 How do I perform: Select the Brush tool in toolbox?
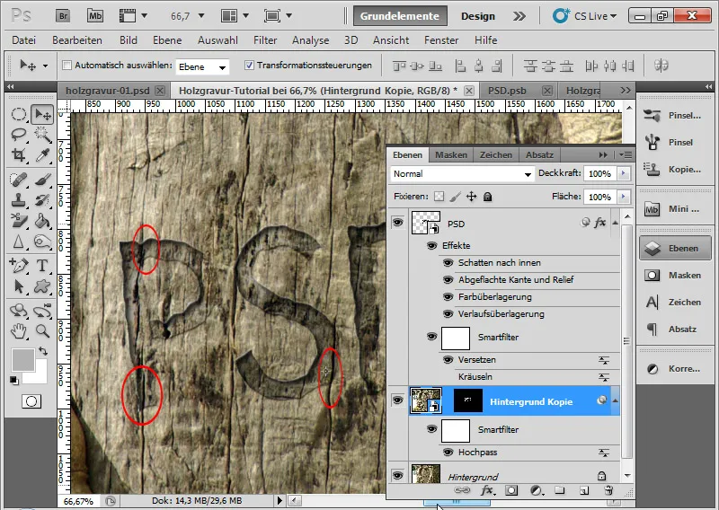tap(42, 180)
